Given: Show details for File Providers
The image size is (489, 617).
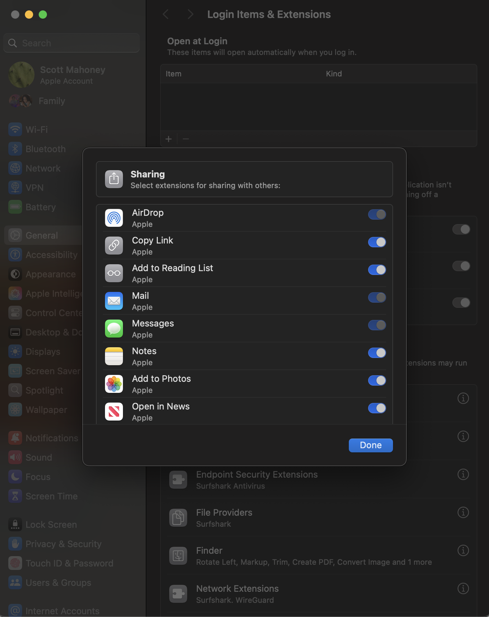Looking at the screenshot, I should pyautogui.click(x=463, y=512).
